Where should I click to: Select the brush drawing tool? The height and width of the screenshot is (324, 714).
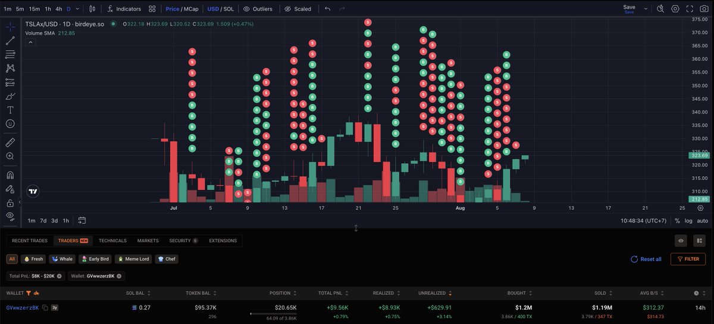coord(10,96)
